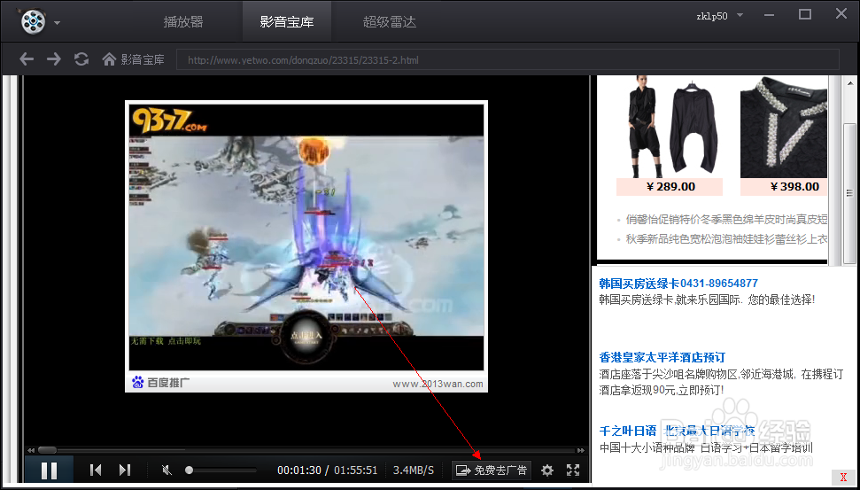The width and height of the screenshot is (860, 490).
Task: Open player settings gear
Action: tap(546, 471)
